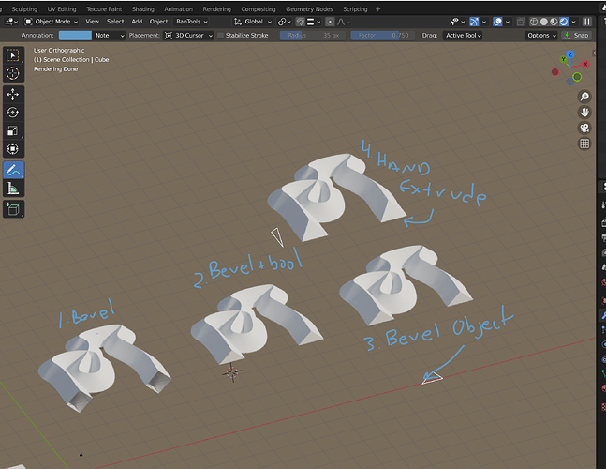Image resolution: width=606 pixels, height=469 pixels.
Task: Expand the gizmo options arrow
Action: tap(484, 22)
